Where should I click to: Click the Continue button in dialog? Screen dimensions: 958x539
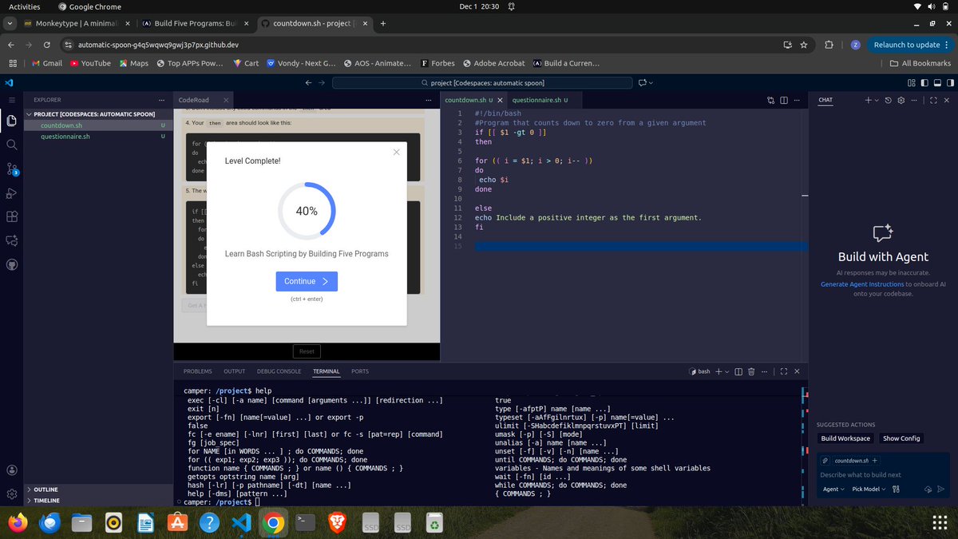[307, 281]
